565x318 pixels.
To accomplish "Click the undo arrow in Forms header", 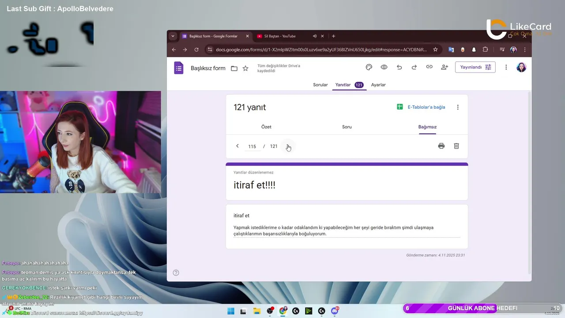I will tap(399, 67).
